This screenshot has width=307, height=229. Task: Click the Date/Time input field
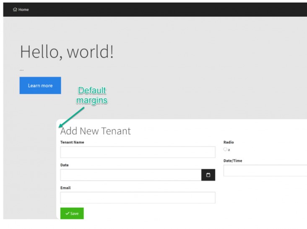point(265,170)
